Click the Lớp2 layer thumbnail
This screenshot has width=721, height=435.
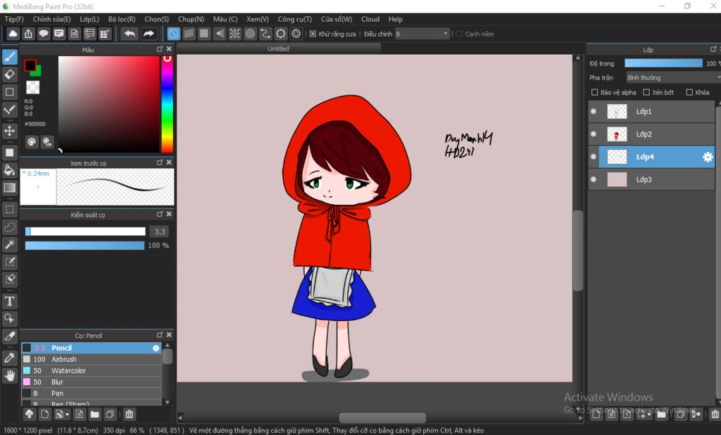point(617,134)
